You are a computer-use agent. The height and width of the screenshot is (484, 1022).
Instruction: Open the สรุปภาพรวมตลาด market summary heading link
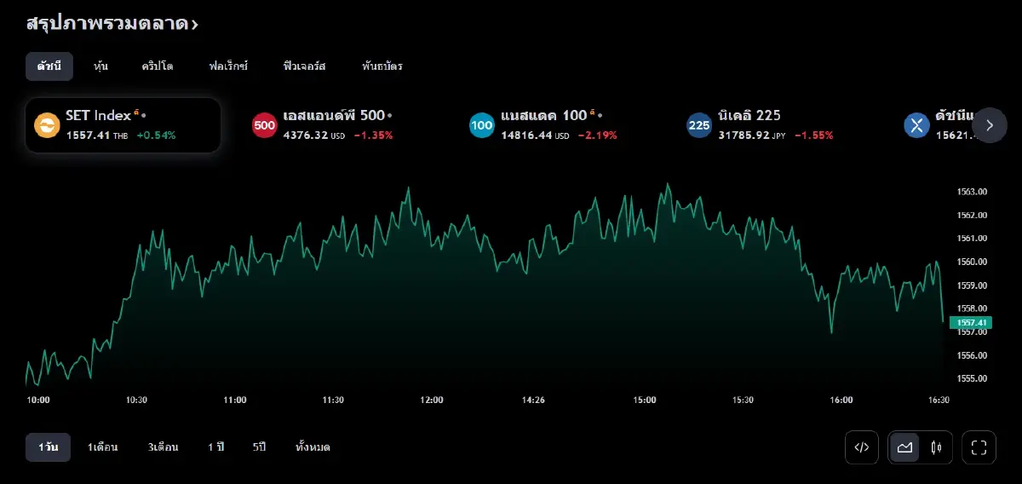(x=112, y=24)
